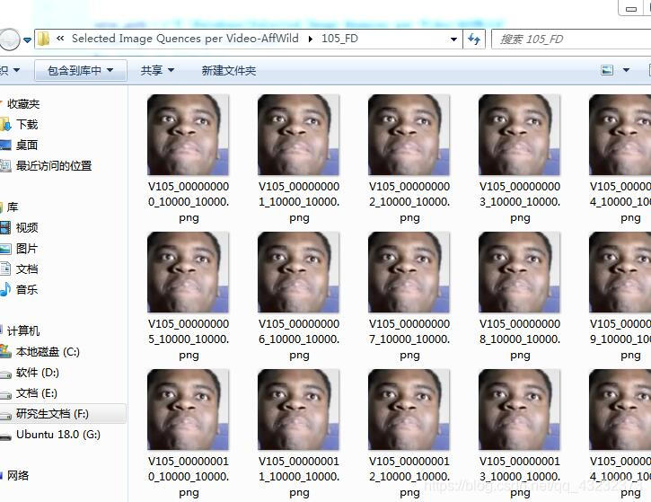The height and width of the screenshot is (502, 651).
Task: Select 网络 in navigation pane
Action: [x=18, y=475]
